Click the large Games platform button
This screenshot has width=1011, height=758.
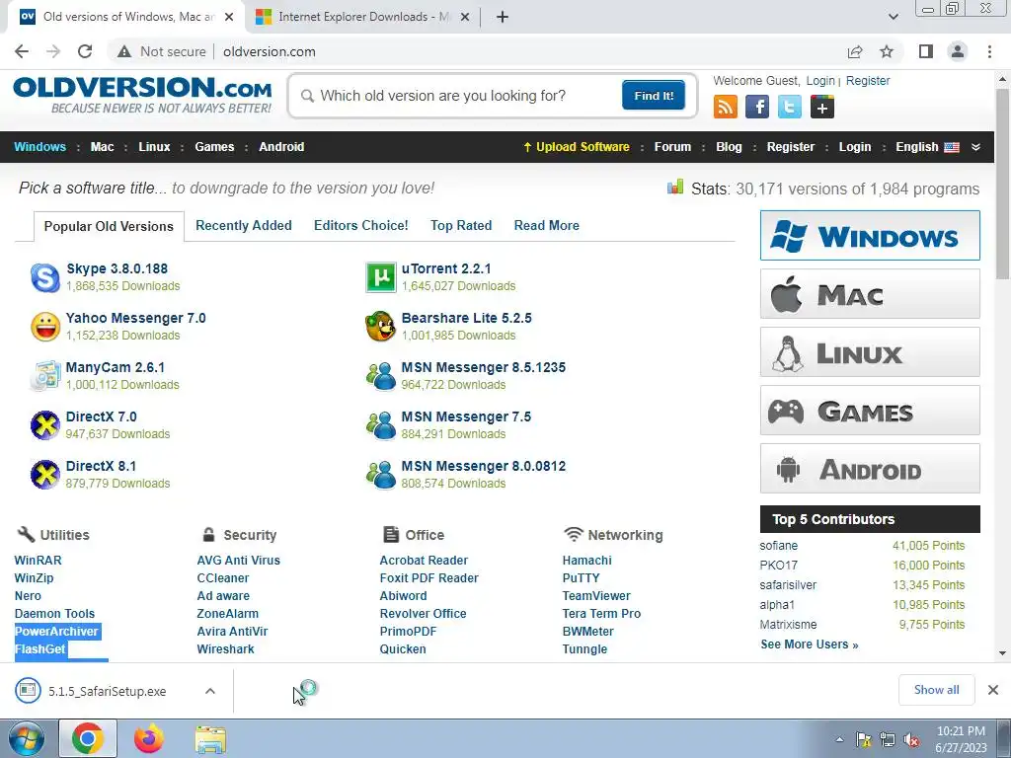pyautogui.click(x=870, y=411)
